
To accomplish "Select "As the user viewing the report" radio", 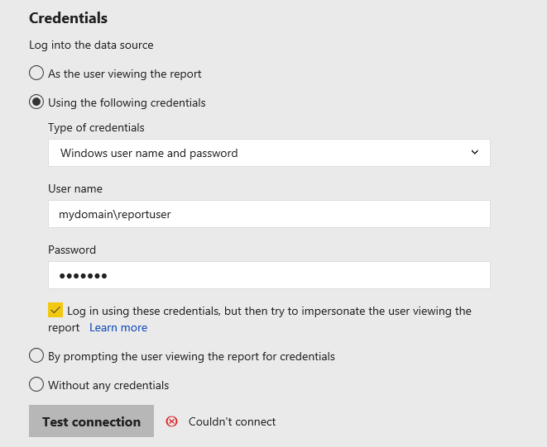I will pos(36,74).
